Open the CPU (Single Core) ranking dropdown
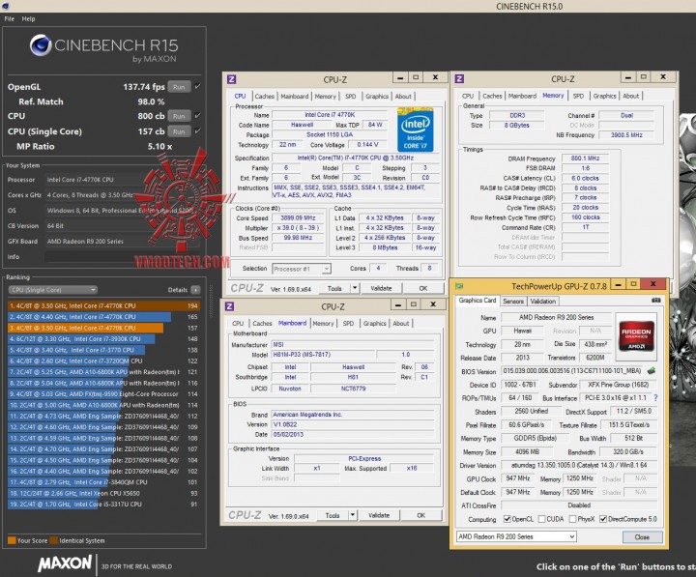 (x=53, y=290)
